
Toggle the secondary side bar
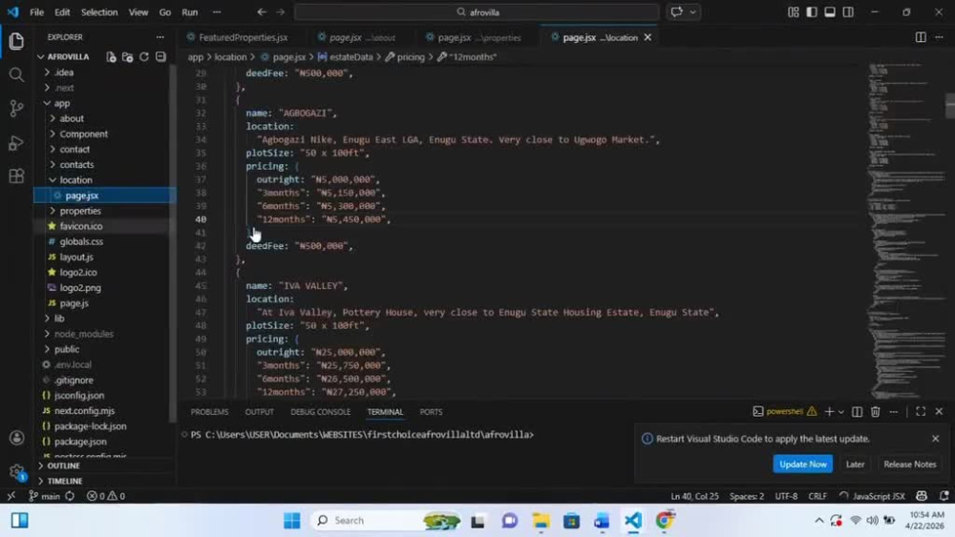(x=848, y=12)
